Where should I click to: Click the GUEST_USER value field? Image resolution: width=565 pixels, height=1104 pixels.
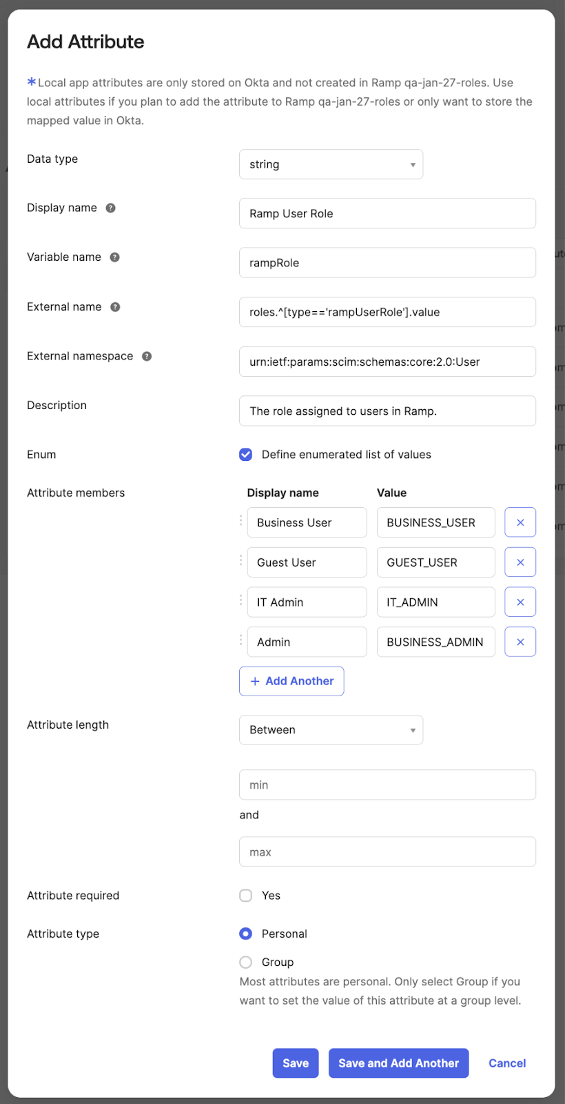pos(435,562)
